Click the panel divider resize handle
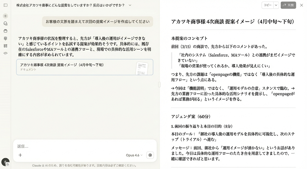This screenshot has width=307, height=169. pos(159,84)
